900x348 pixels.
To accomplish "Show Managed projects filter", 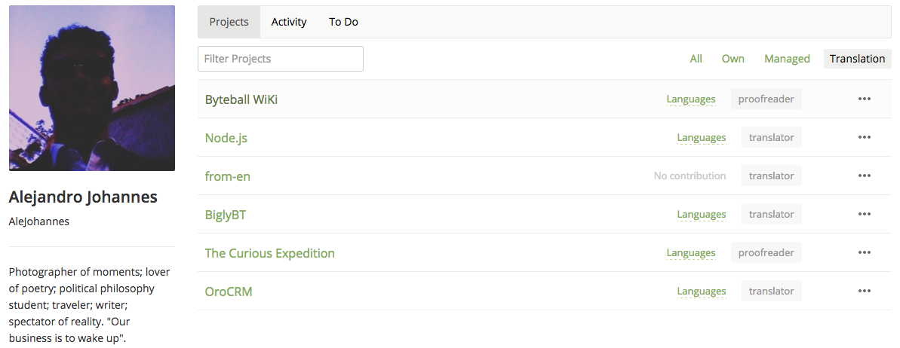I will [787, 59].
